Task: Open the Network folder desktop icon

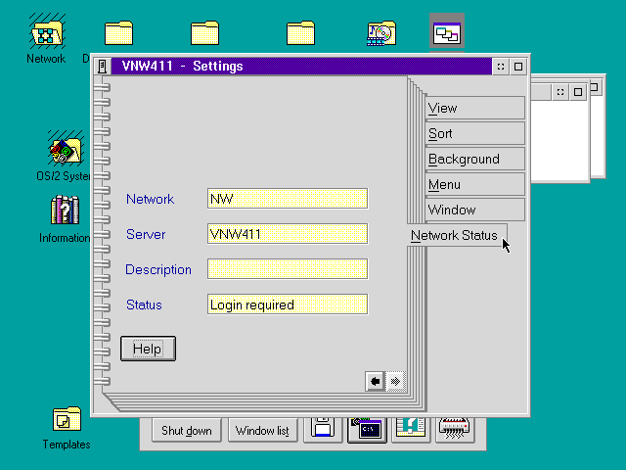Action: click(46, 31)
